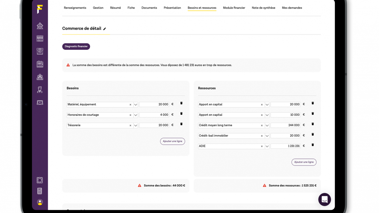Clear the Crédit-bail immobilier selection
The height and width of the screenshot is (213, 379).
(262, 136)
